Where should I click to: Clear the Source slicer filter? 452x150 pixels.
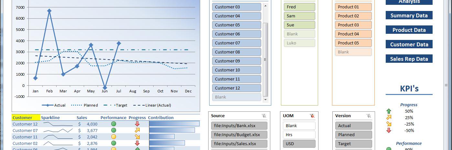click(x=264, y=116)
